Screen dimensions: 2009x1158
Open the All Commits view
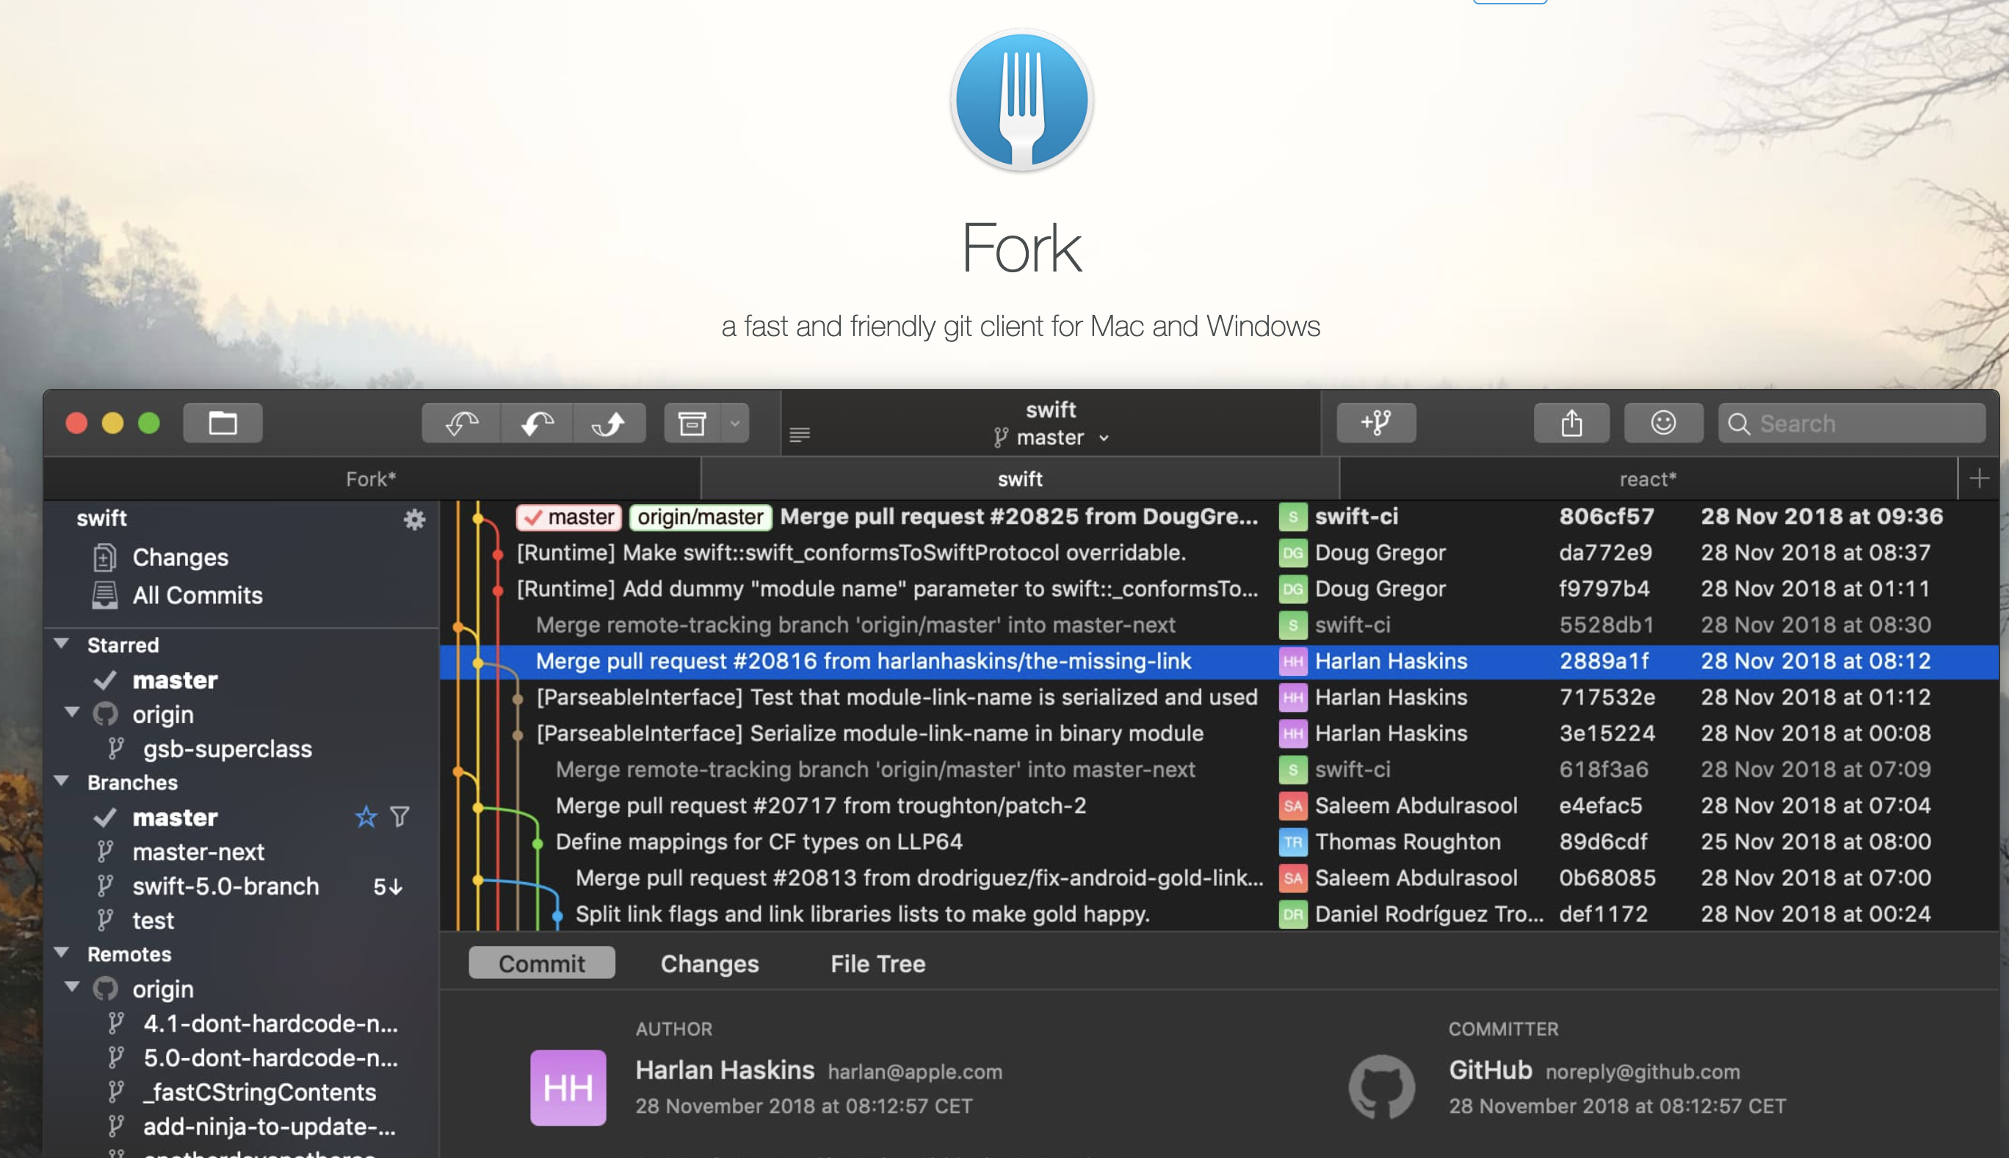coord(197,595)
